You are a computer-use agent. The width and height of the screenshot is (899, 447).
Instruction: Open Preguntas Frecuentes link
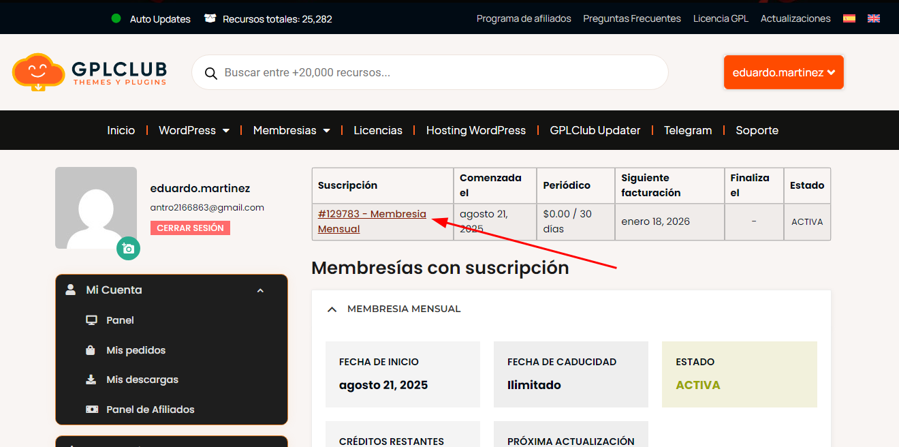[x=632, y=18]
